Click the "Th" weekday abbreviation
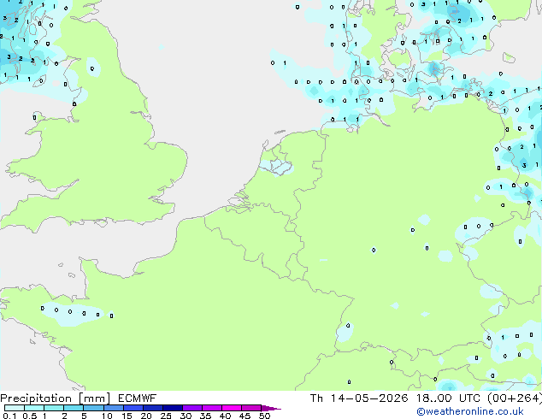 point(316,398)
